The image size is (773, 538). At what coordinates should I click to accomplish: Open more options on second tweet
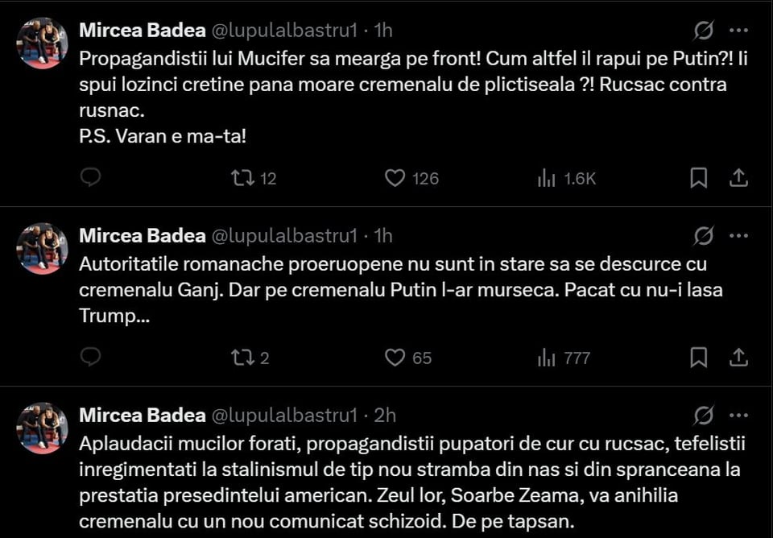(x=738, y=236)
